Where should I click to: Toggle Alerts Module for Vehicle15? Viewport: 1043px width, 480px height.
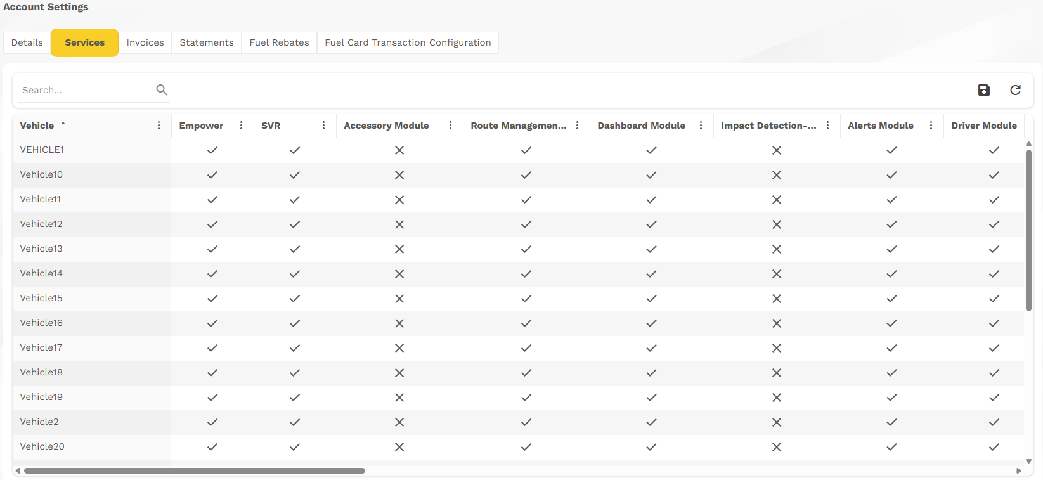[x=891, y=299]
